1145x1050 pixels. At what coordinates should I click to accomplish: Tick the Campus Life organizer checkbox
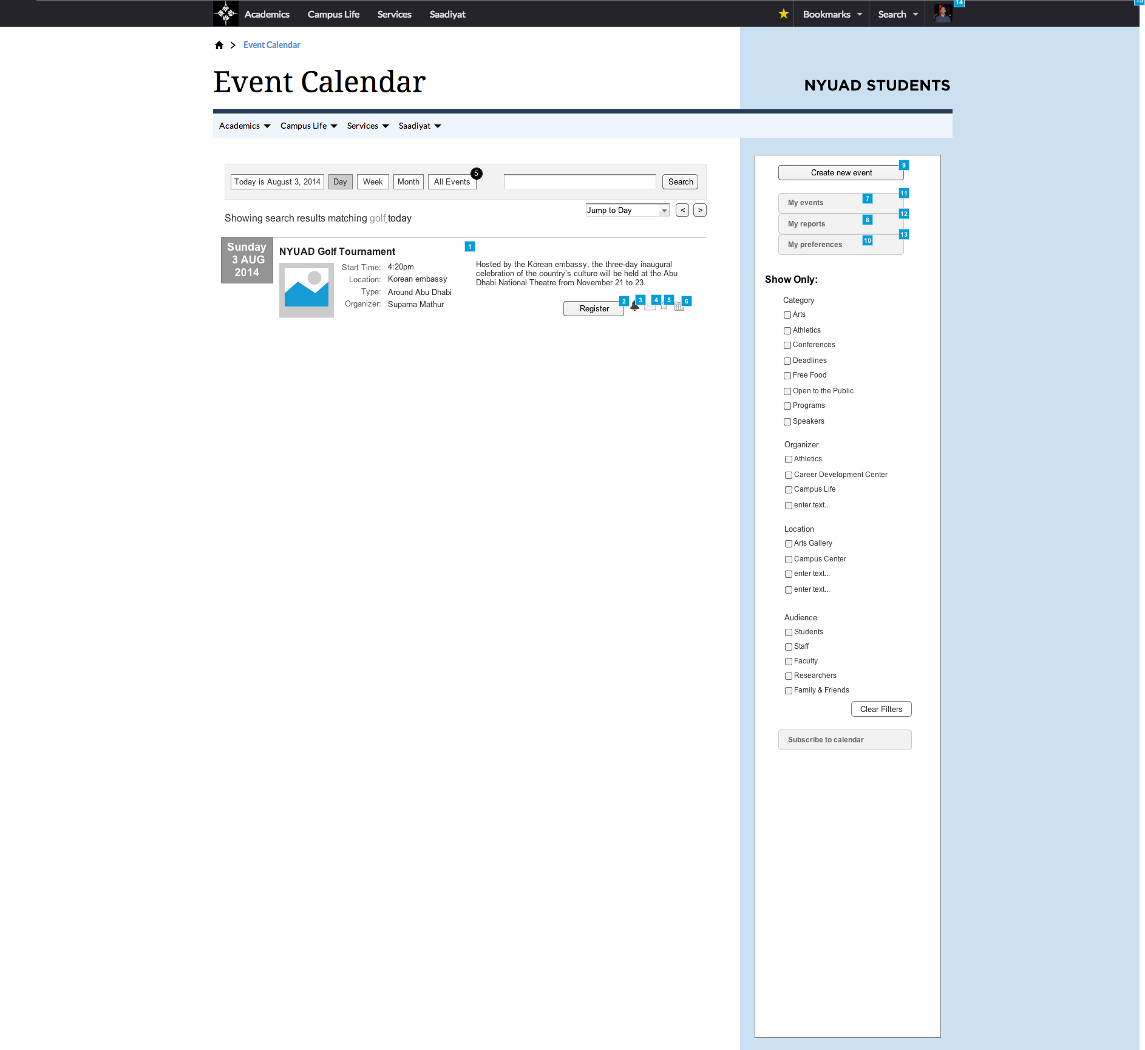coord(789,490)
